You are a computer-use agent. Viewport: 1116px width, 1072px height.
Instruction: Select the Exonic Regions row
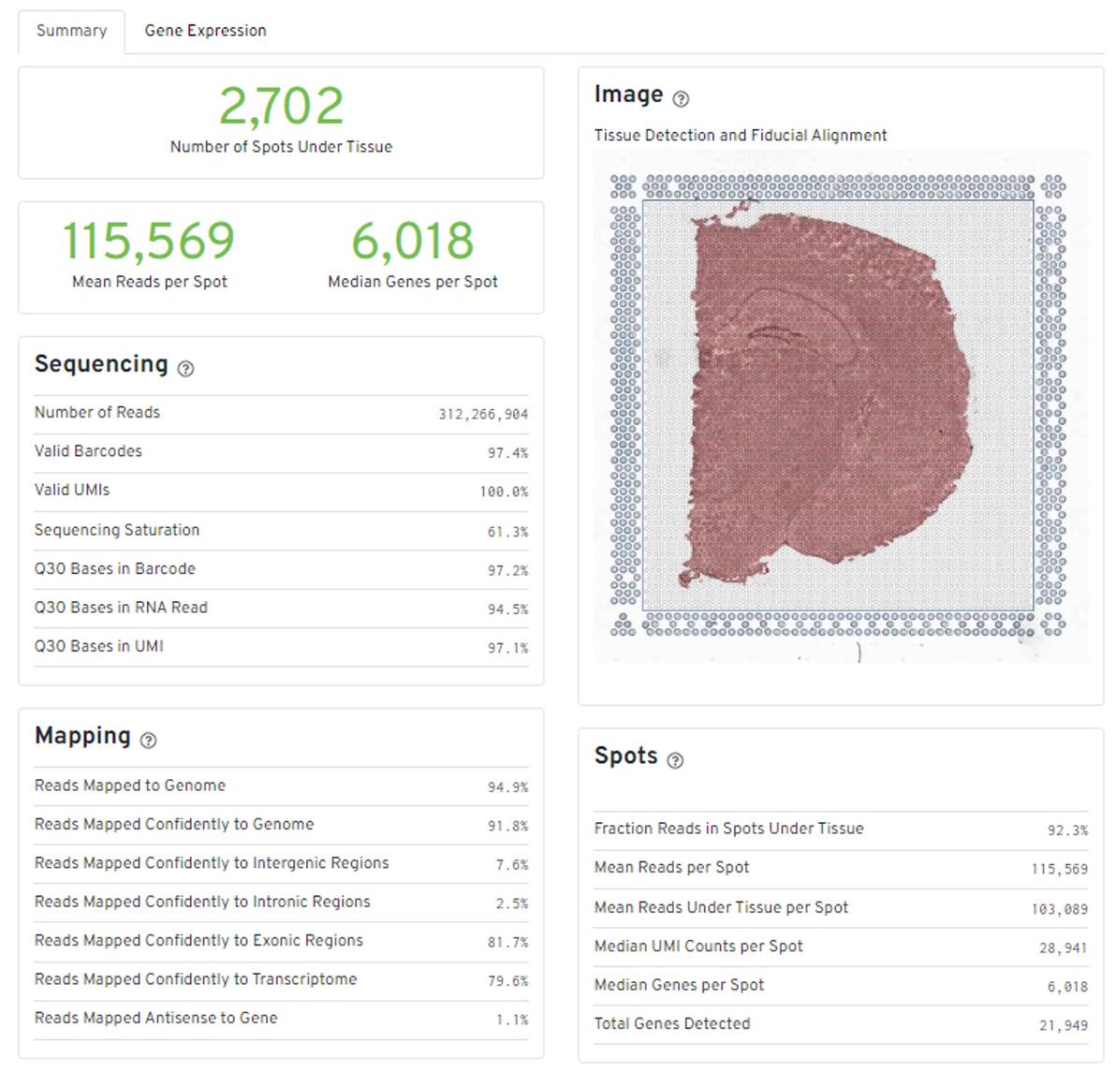coord(281,942)
